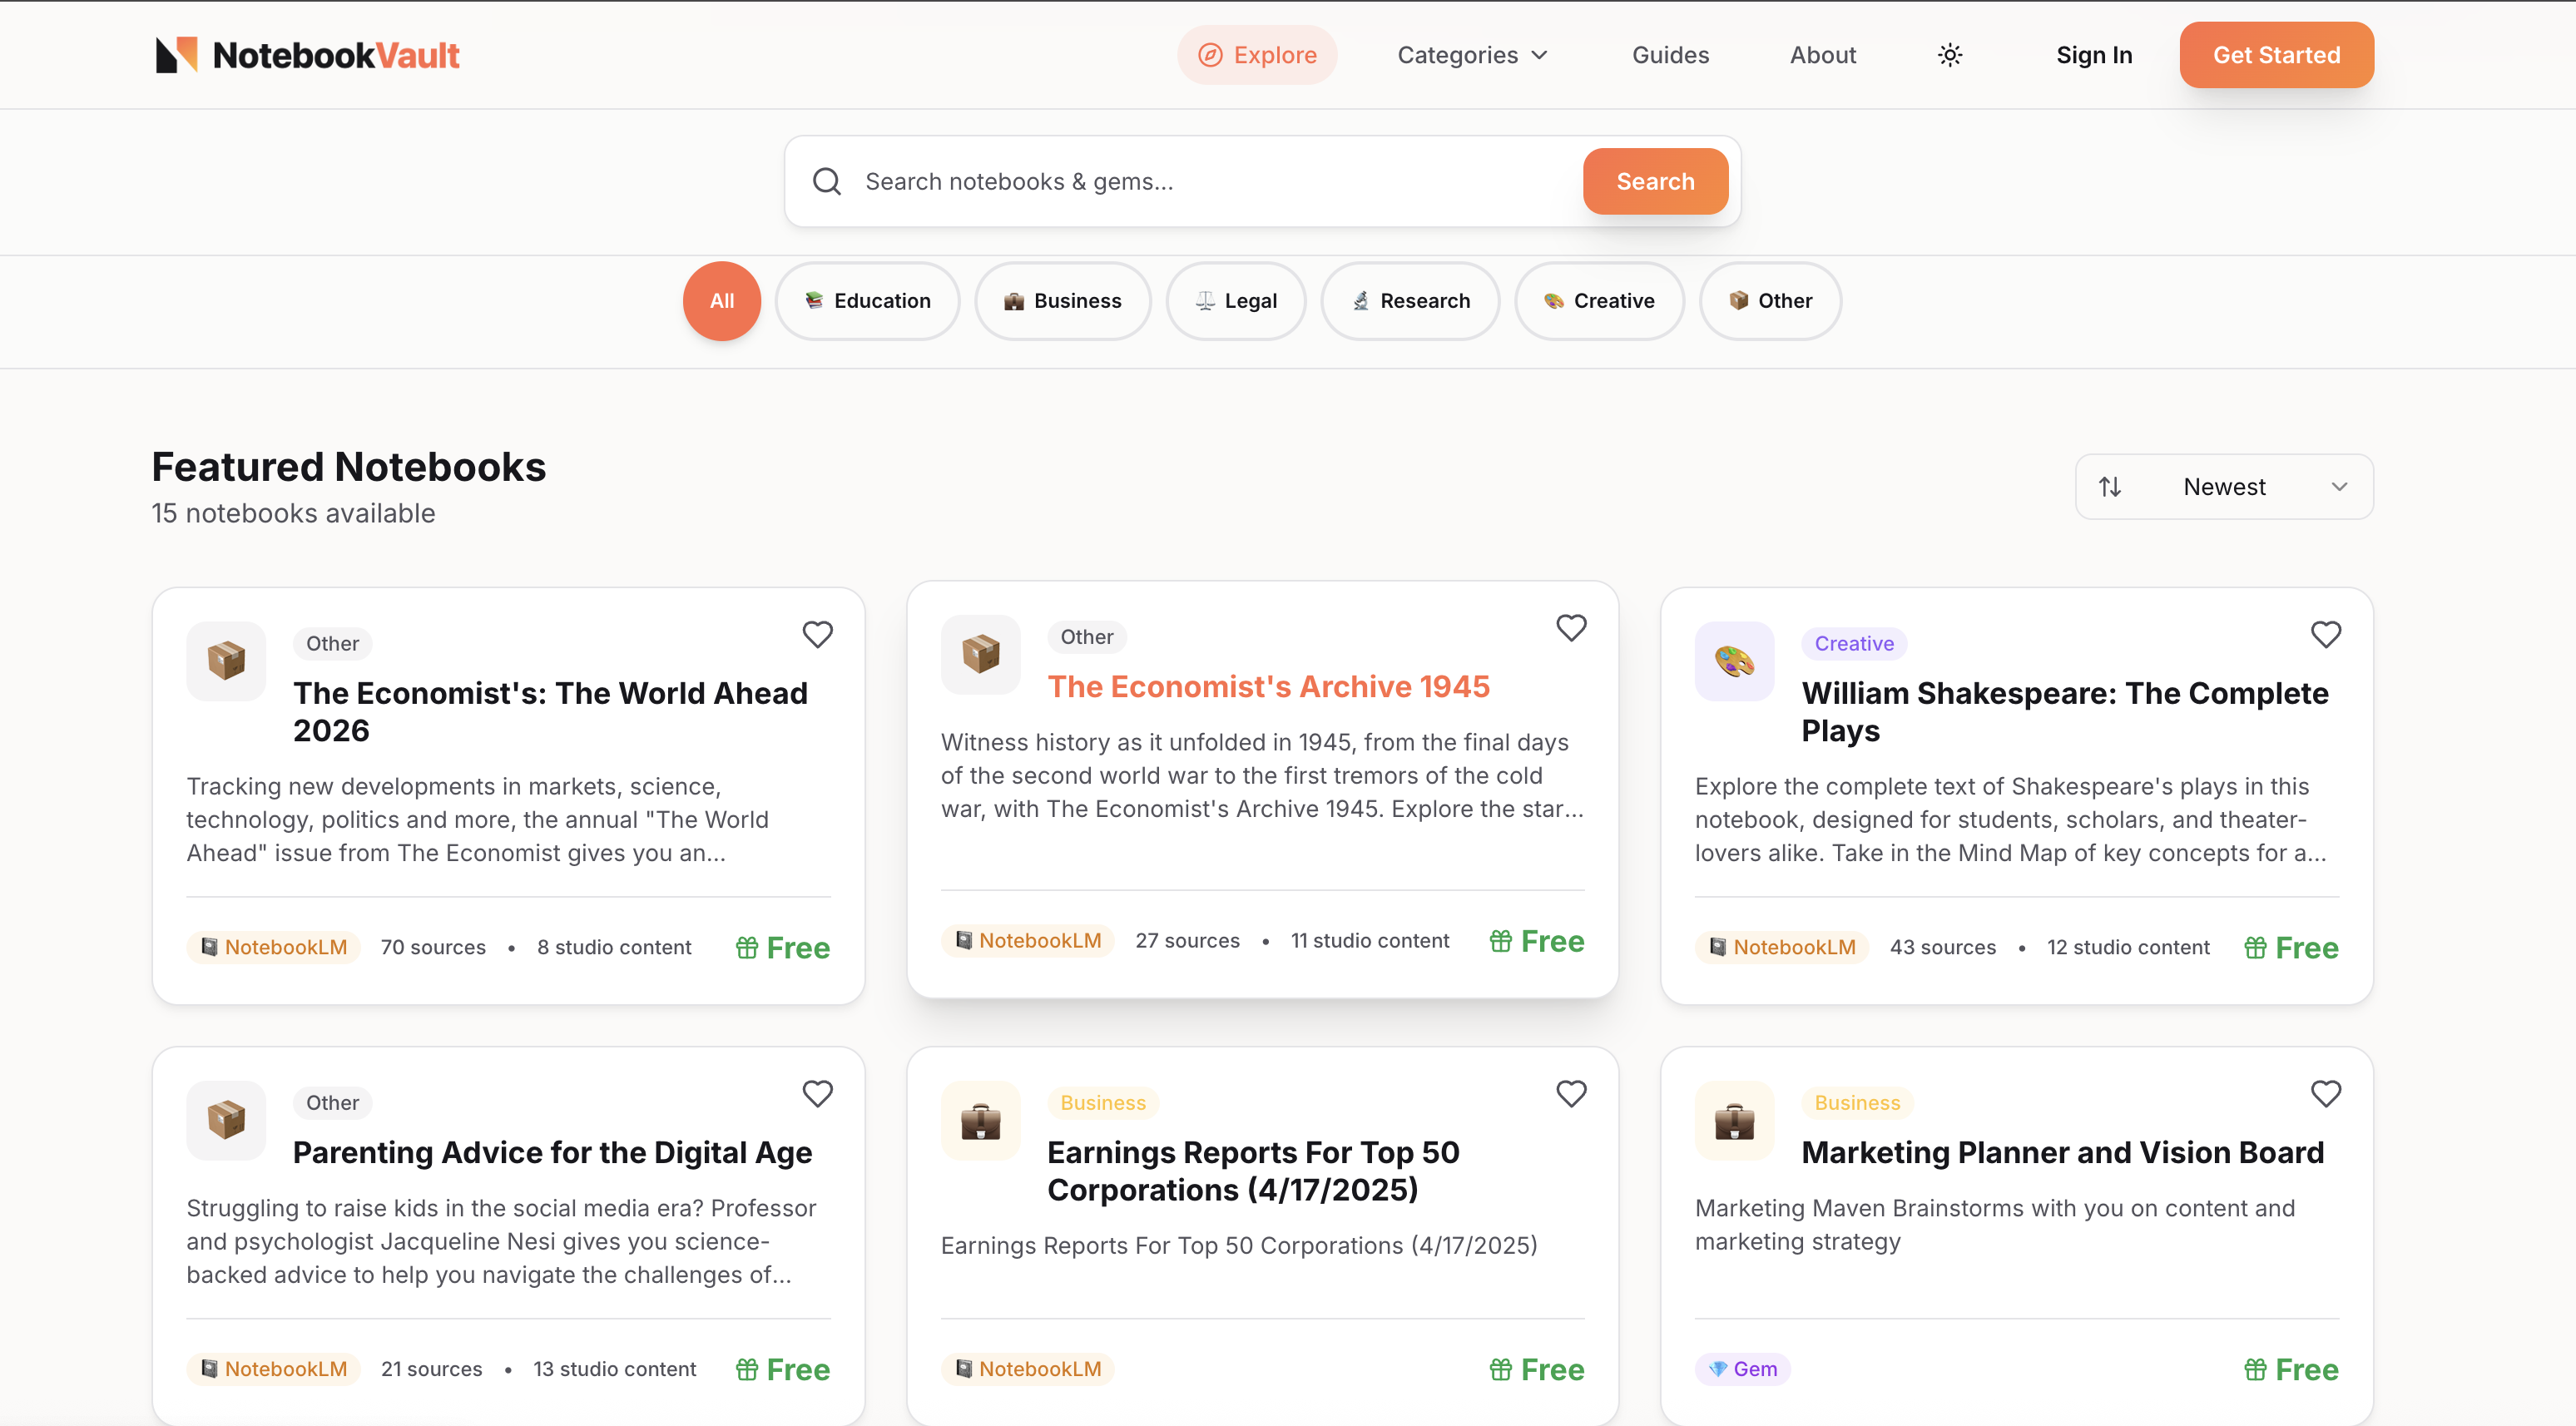2576x1426 pixels.
Task: Open The Economist's: The World Ahead 2026 title
Action: [550, 711]
